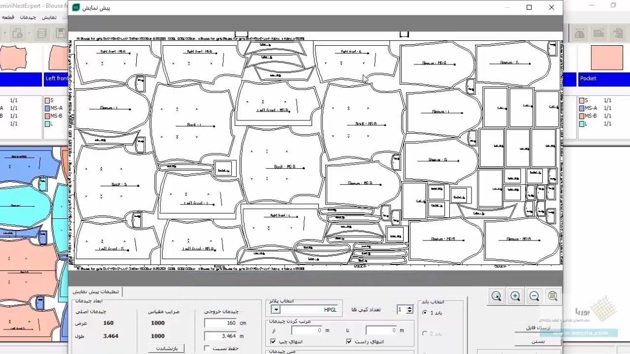This screenshot has height=354, width=630.
Task: Click the save floppy disk toolbar icon
Action: click(61, 33)
